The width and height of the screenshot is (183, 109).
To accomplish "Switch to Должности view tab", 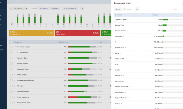I will pyautogui.click(x=44, y=8).
